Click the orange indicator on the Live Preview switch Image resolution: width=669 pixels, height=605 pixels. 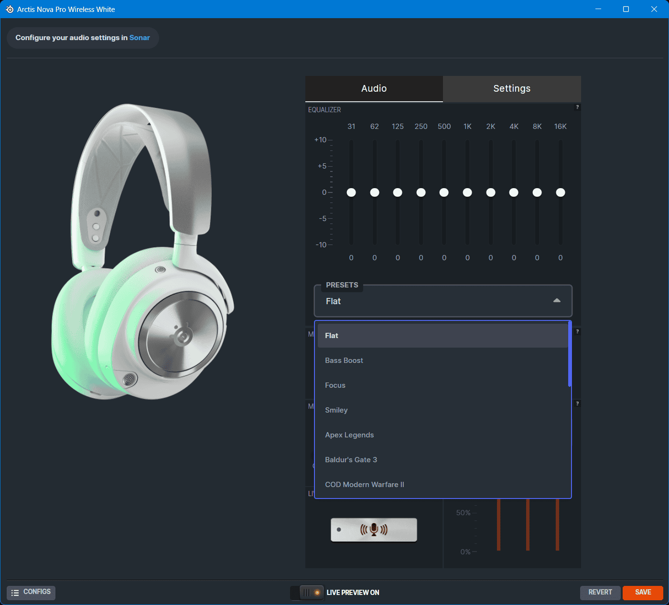pyautogui.click(x=318, y=592)
